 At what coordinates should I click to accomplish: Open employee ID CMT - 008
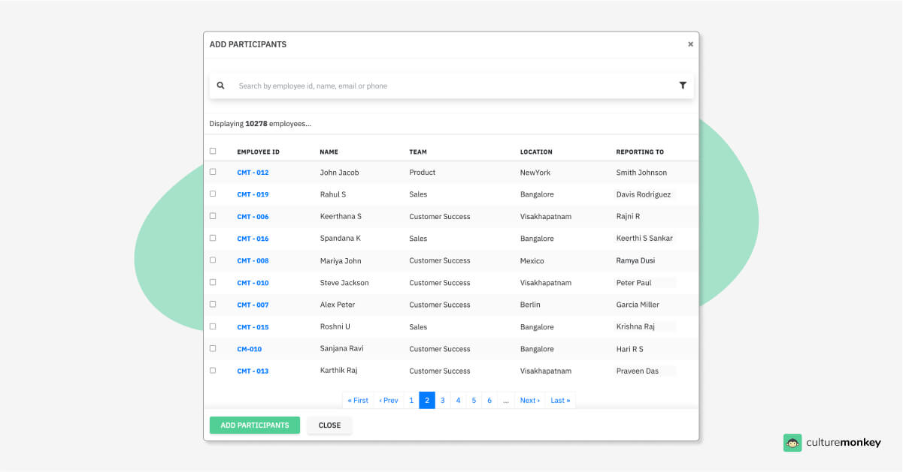pos(253,261)
